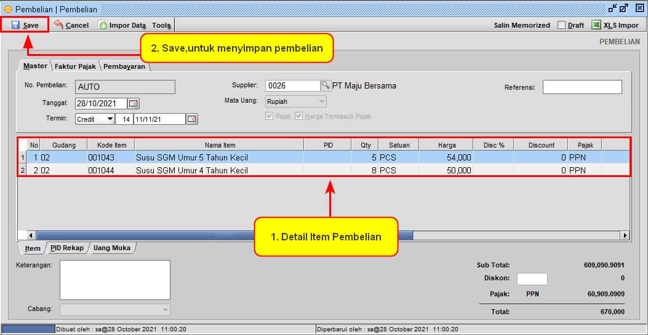Expand the Cabang dropdown
The height and width of the screenshot is (335, 648).
(x=165, y=310)
